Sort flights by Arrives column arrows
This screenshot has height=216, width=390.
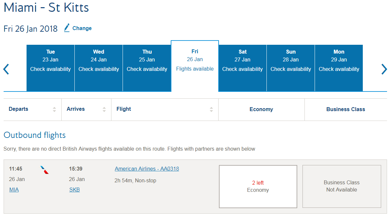point(104,109)
